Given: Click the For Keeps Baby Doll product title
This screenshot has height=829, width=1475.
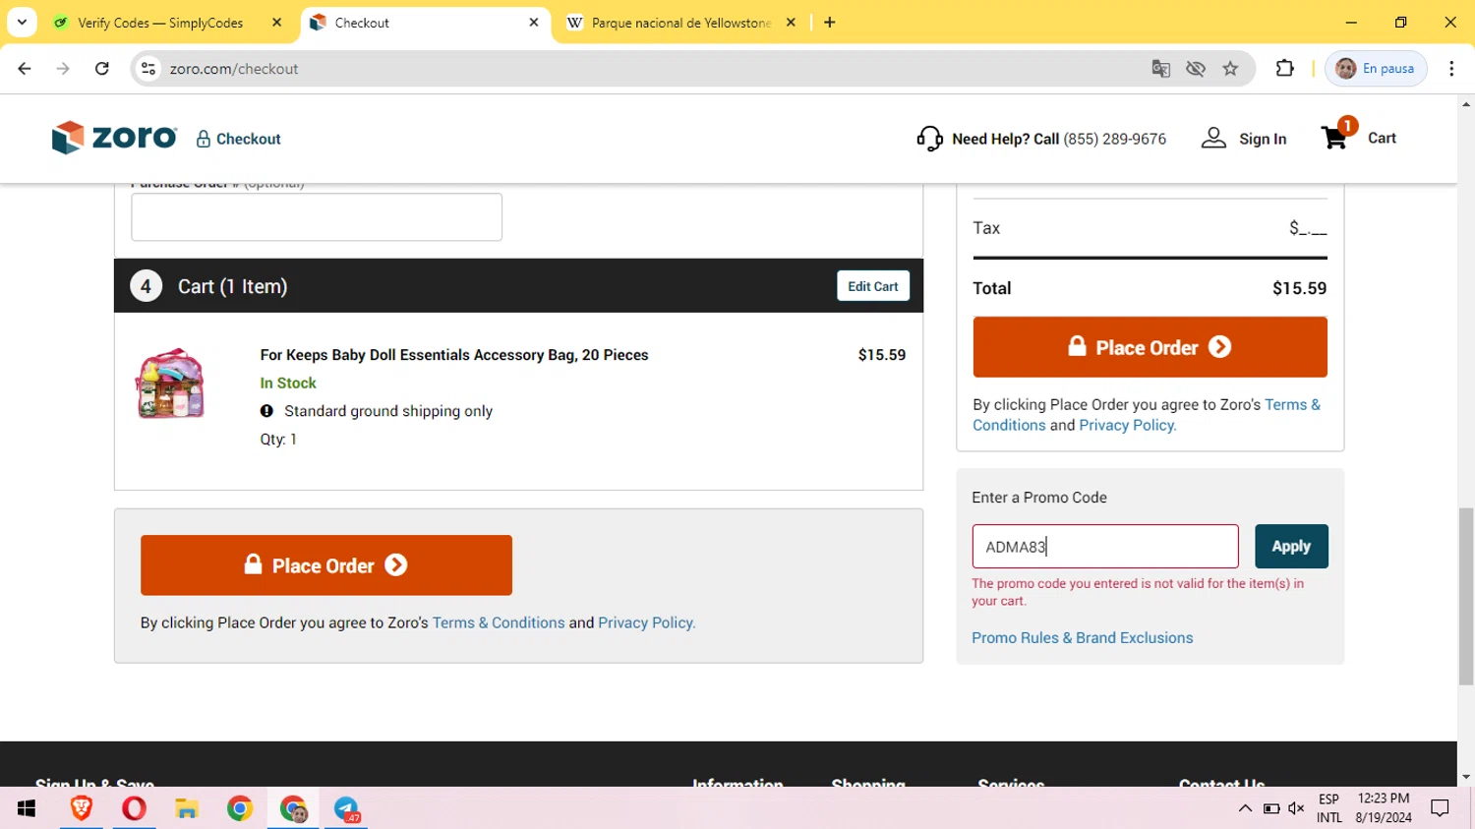Looking at the screenshot, I should click(454, 355).
